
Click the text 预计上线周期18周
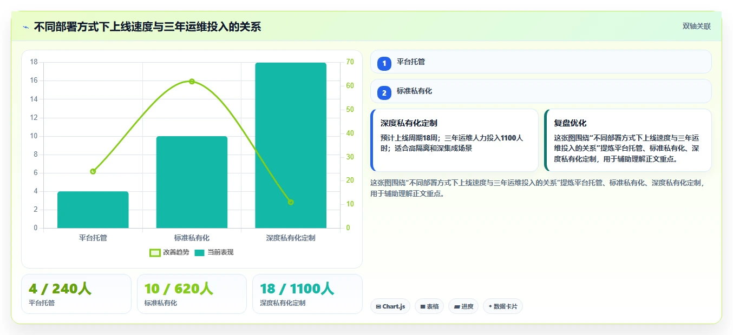[408, 138]
